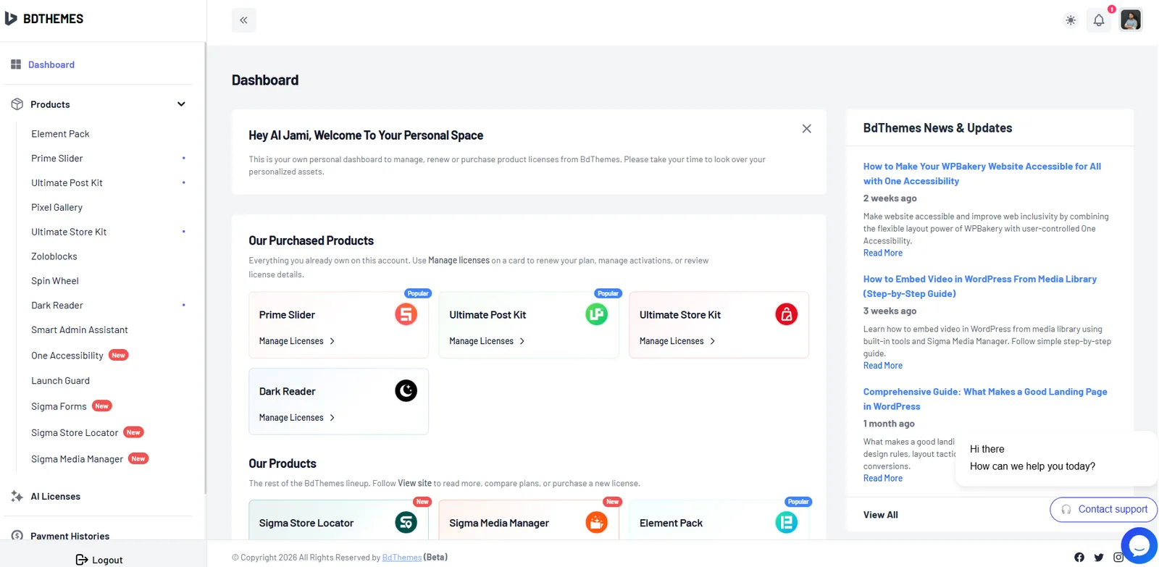1159x567 pixels.
Task: Click the Prime Slider product icon
Action: (406, 314)
